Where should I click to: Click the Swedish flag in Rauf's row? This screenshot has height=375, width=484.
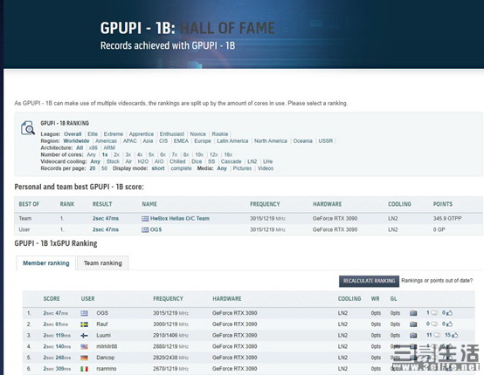coord(84,324)
